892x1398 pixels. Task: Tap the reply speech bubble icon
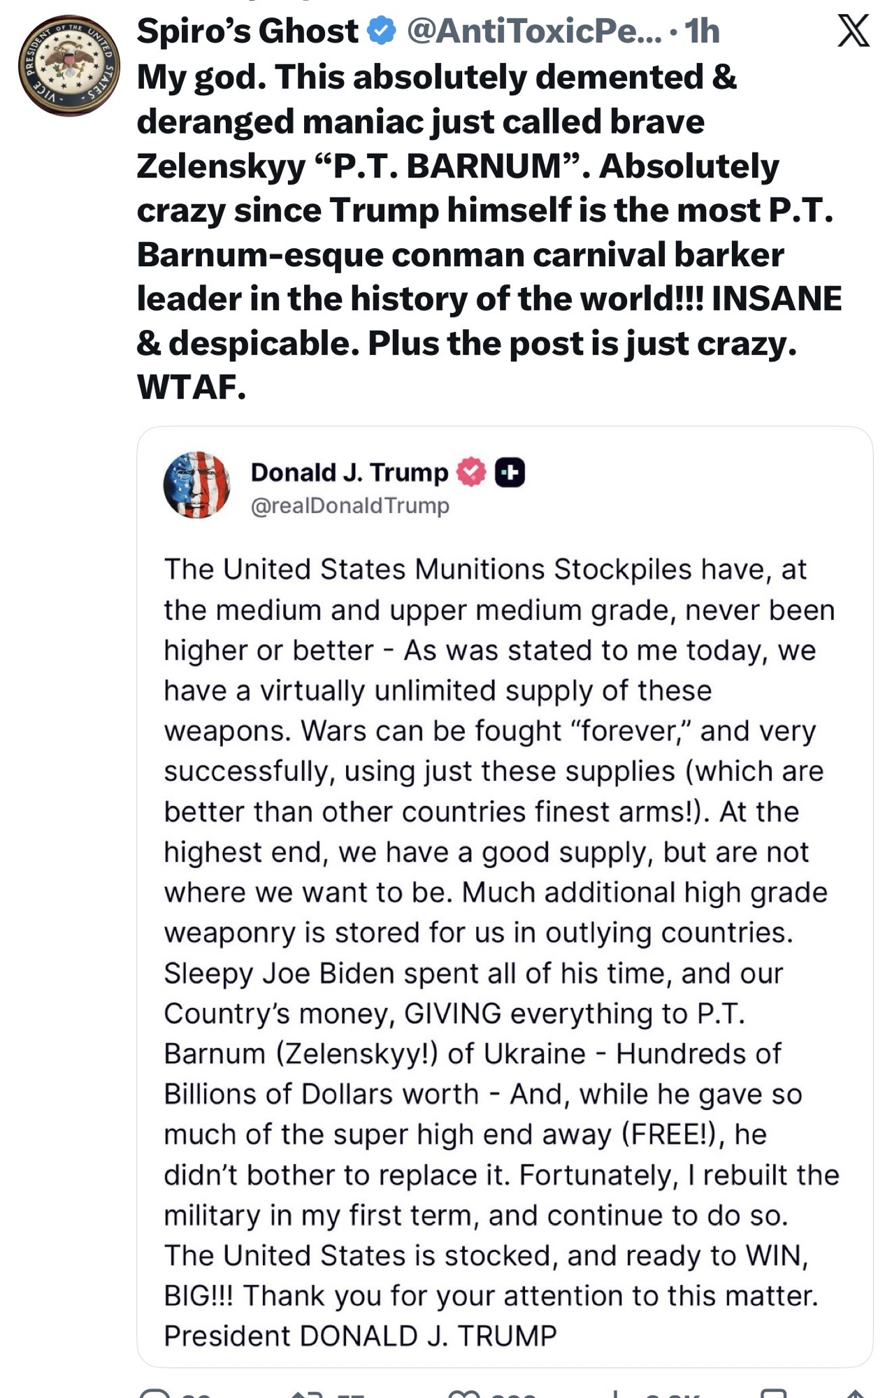click(155, 1393)
